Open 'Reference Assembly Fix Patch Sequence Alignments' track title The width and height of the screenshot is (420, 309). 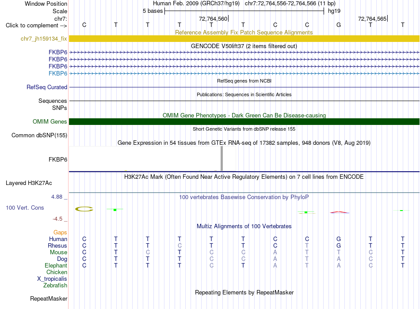(x=244, y=32)
